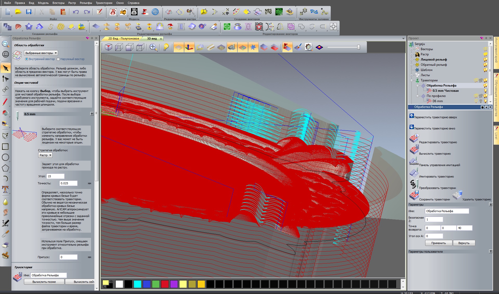The width and height of the screenshot is (499, 294).
Task: Click the light bulb icon in 3D toolbar
Action: click(x=166, y=47)
